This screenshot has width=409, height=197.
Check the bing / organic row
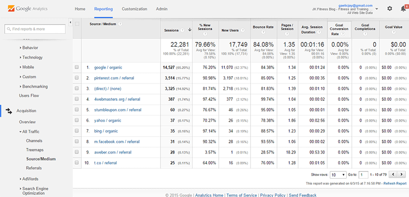[77, 131]
